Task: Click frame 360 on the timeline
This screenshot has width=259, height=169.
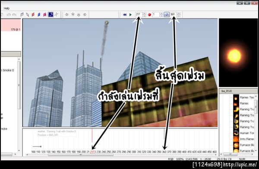Action: [164, 152]
